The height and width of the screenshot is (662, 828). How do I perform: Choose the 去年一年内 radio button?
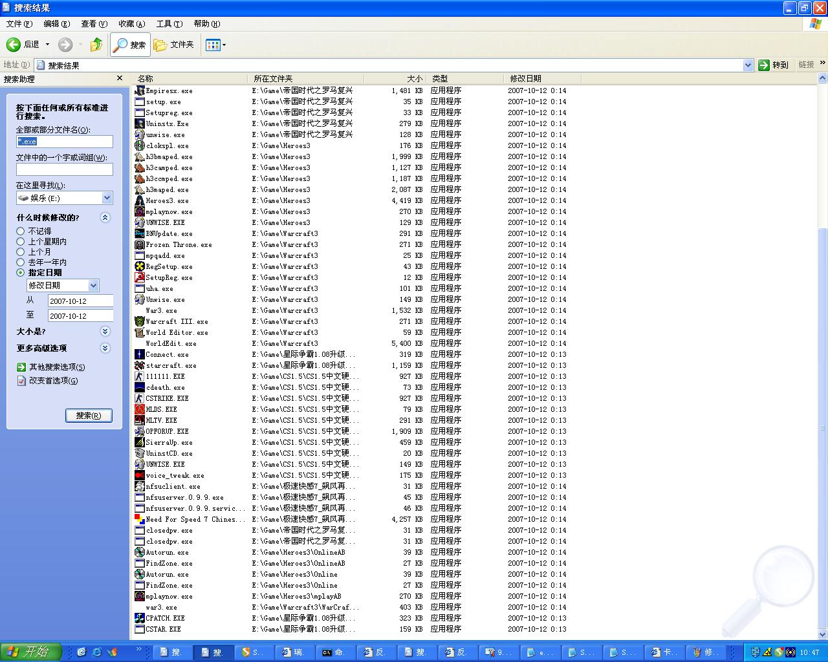point(21,262)
